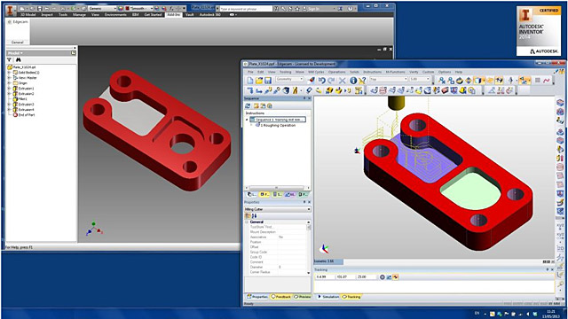Click the filter funnel icon in Model browser
Image resolution: width=568 pixels, height=319 pixels.
click(x=10, y=59)
